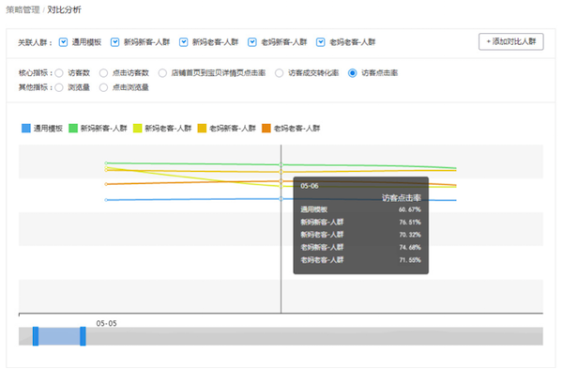Select the 访客点击率 radio button
This screenshot has height=370, width=563.
[352, 73]
